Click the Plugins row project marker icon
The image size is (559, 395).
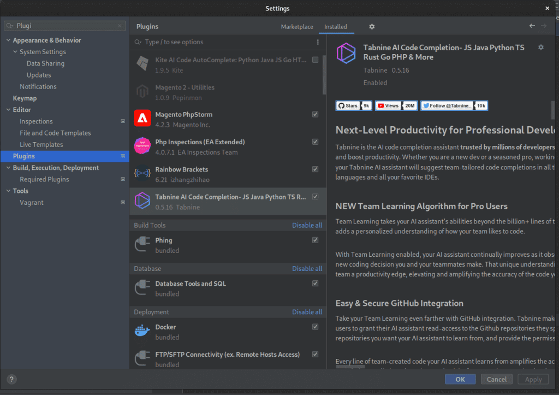pyautogui.click(x=123, y=156)
